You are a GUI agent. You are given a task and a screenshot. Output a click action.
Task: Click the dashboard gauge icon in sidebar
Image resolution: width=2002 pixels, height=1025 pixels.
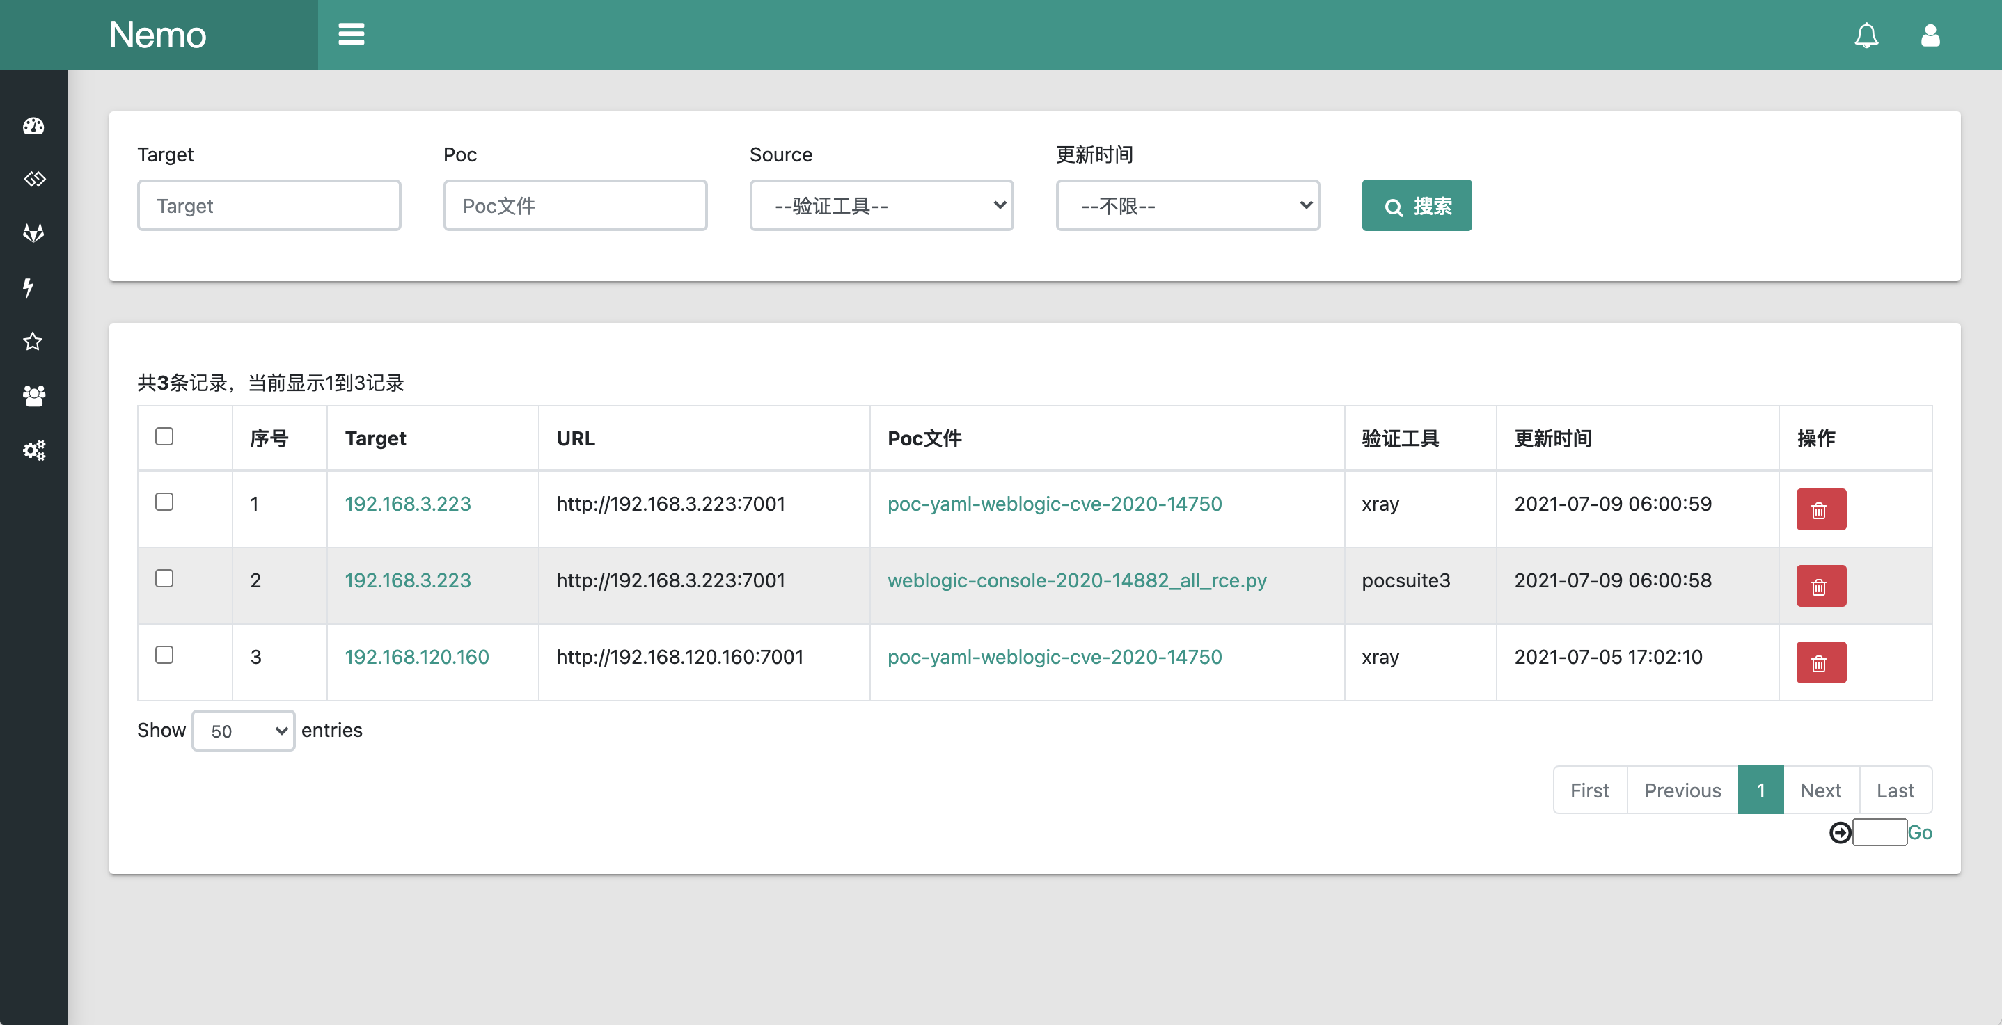33,126
